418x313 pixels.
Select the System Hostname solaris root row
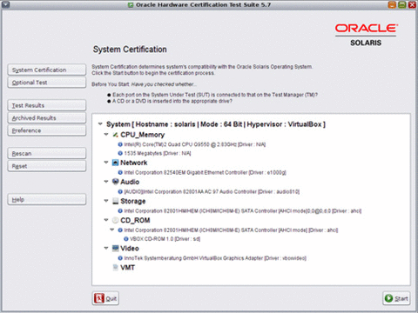click(216, 124)
